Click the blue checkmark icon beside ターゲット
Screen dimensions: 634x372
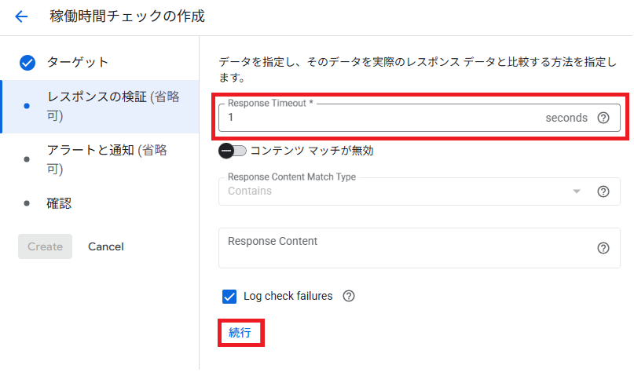tap(27, 63)
